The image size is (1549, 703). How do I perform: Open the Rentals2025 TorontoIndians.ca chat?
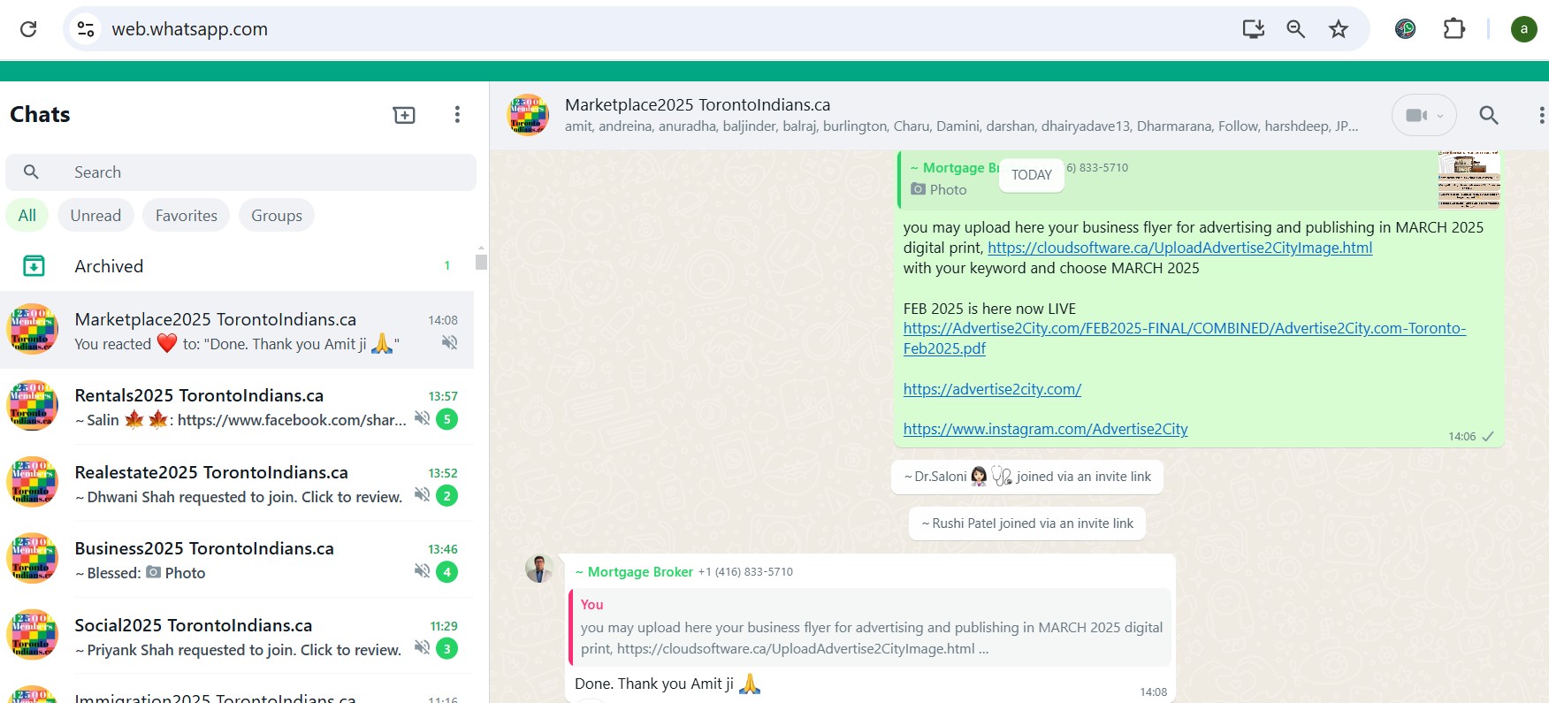point(239,407)
